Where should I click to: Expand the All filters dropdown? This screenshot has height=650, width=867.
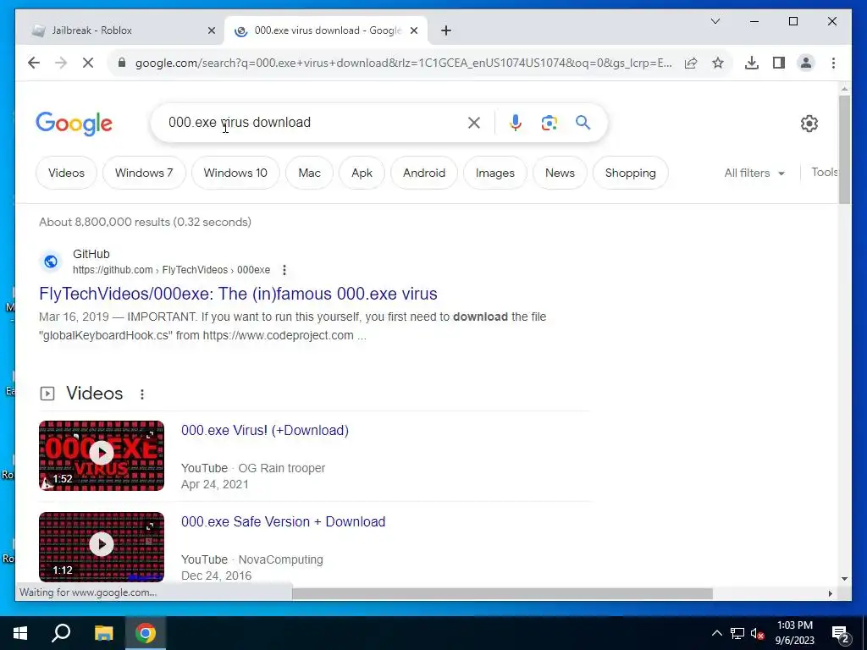click(754, 173)
